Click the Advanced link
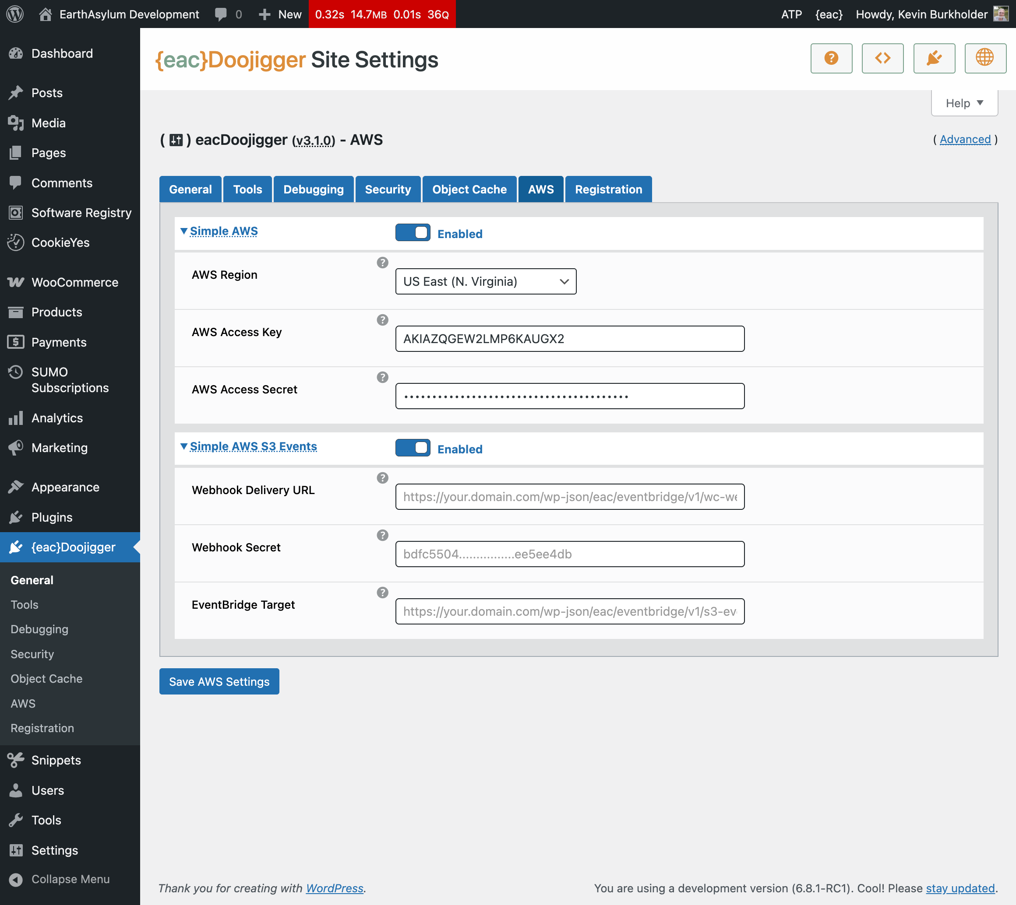1016x905 pixels. click(x=965, y=139)
